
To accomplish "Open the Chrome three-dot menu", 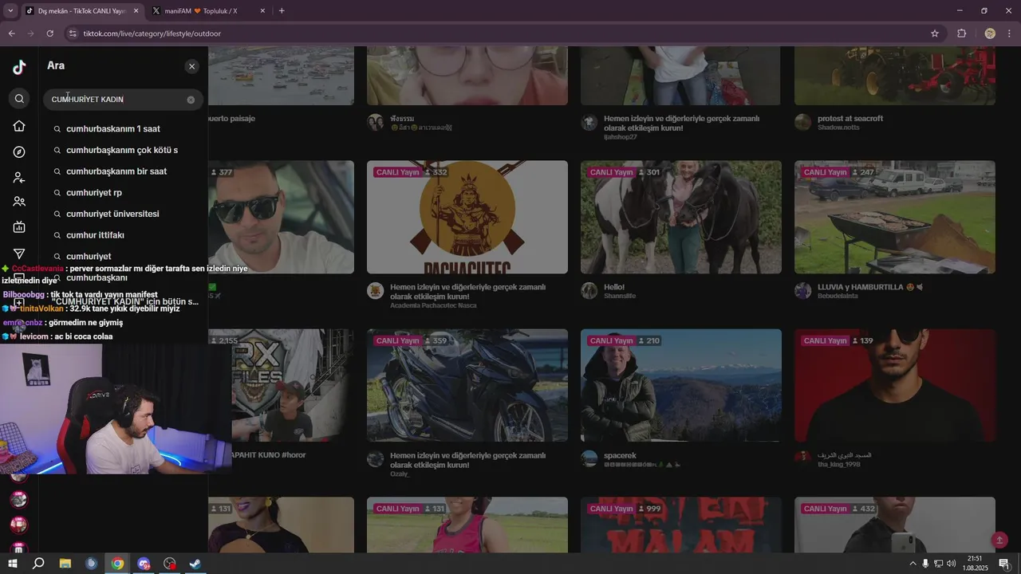I will coord(1010,33).
